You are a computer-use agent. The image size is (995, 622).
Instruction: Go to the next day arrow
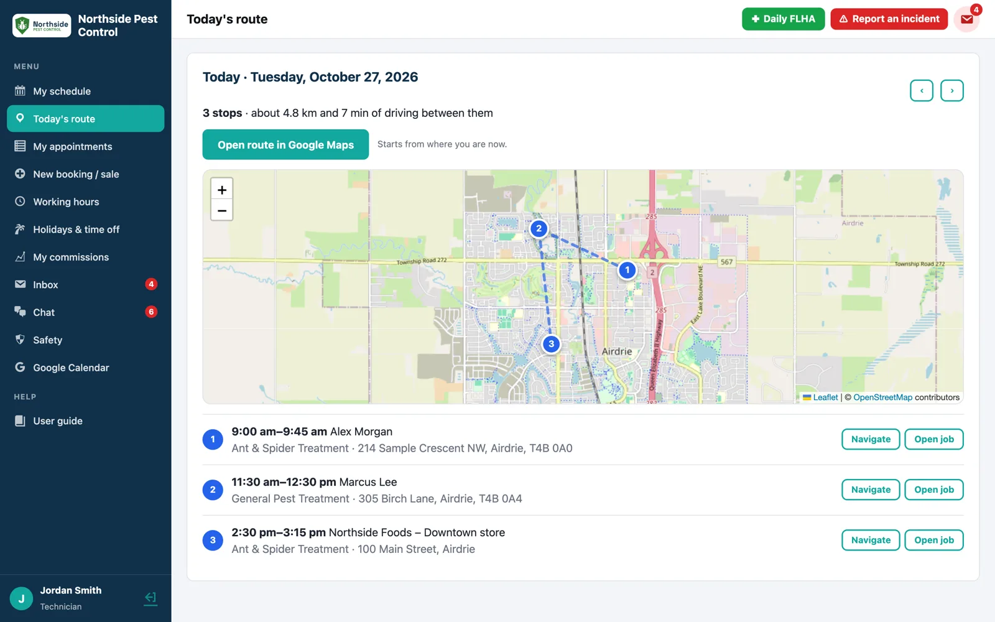(952, 91)
